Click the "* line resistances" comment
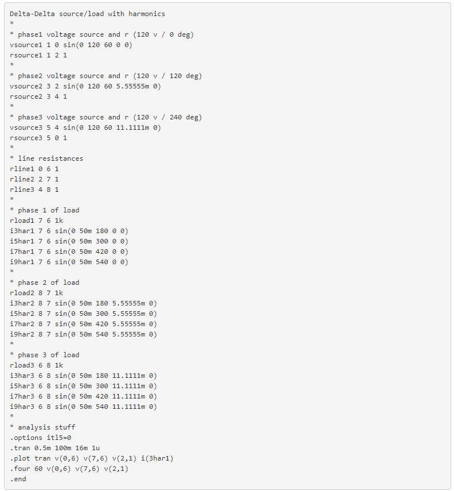The image size is (454, 491). [46, 158]
